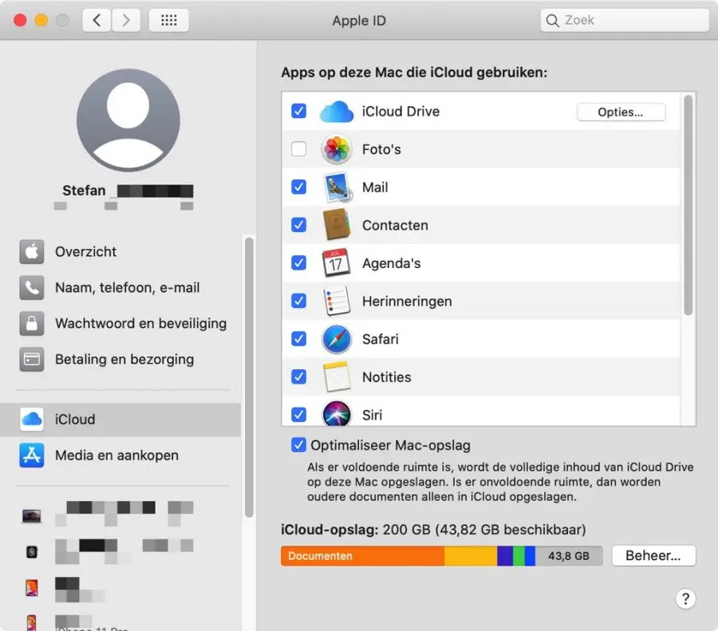Viewport: 718px width, 631px height.
Task: Click the iCloud cloud icon in sidebar
Action: tap(32, 419)
